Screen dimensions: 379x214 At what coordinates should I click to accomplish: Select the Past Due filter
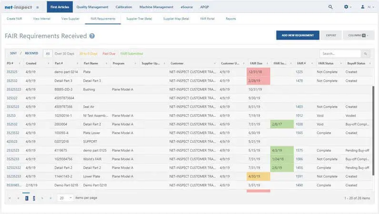point(109,54)
